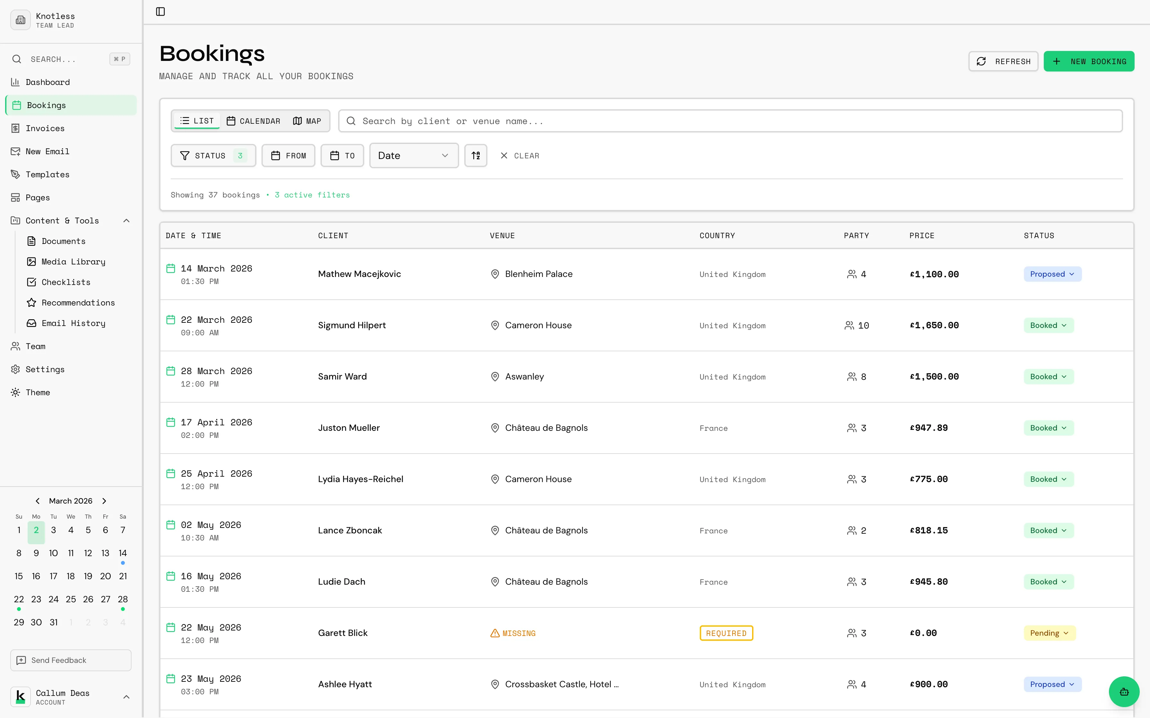Image resolution: width=1150 pixels, height=718 pixels.
Task: Switch to the Map view tab
Action: click(x=307, y=121)
